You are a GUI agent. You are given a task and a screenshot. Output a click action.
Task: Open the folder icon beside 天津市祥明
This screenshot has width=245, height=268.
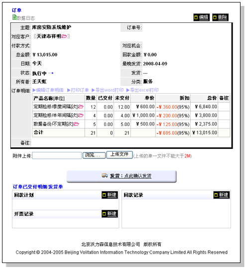64,36
